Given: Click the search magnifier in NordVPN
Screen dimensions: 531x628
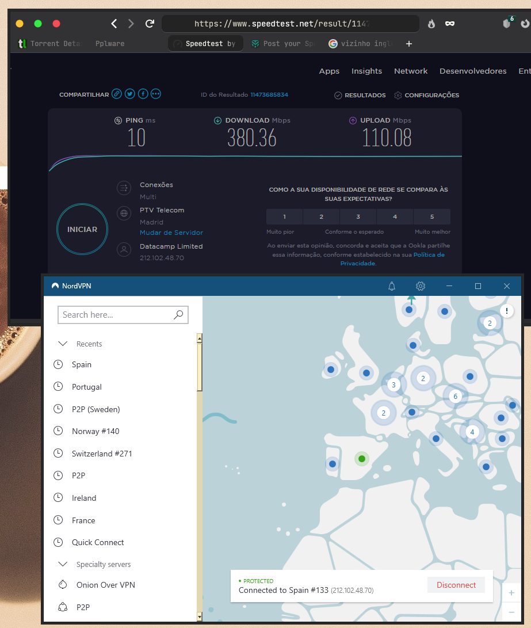Looking at the screenshot, I should point(178,315).
